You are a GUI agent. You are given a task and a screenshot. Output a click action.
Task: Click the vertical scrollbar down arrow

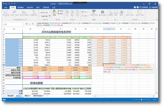156,93
